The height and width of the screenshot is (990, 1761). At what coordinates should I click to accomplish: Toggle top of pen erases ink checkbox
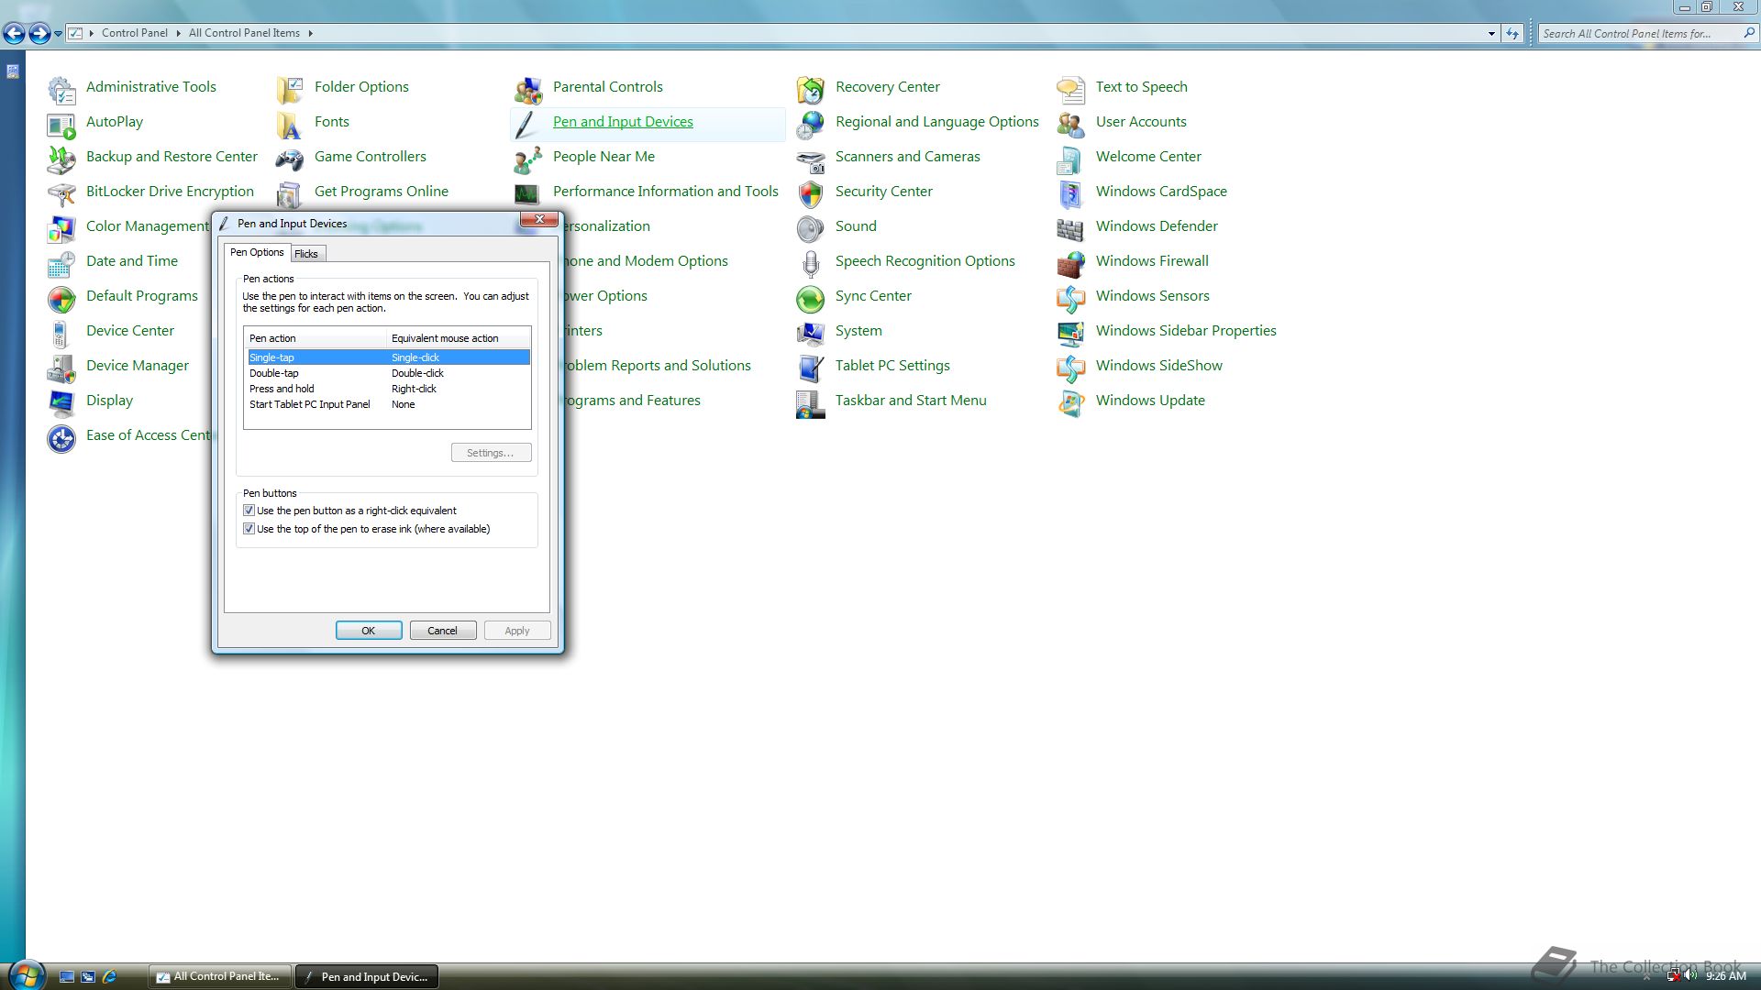pos(249,529)
